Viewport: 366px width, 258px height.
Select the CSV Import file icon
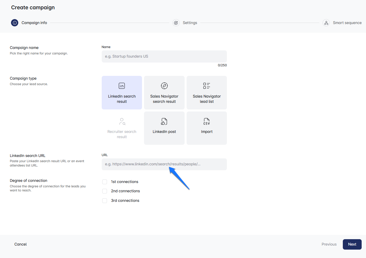click(207, 121)
